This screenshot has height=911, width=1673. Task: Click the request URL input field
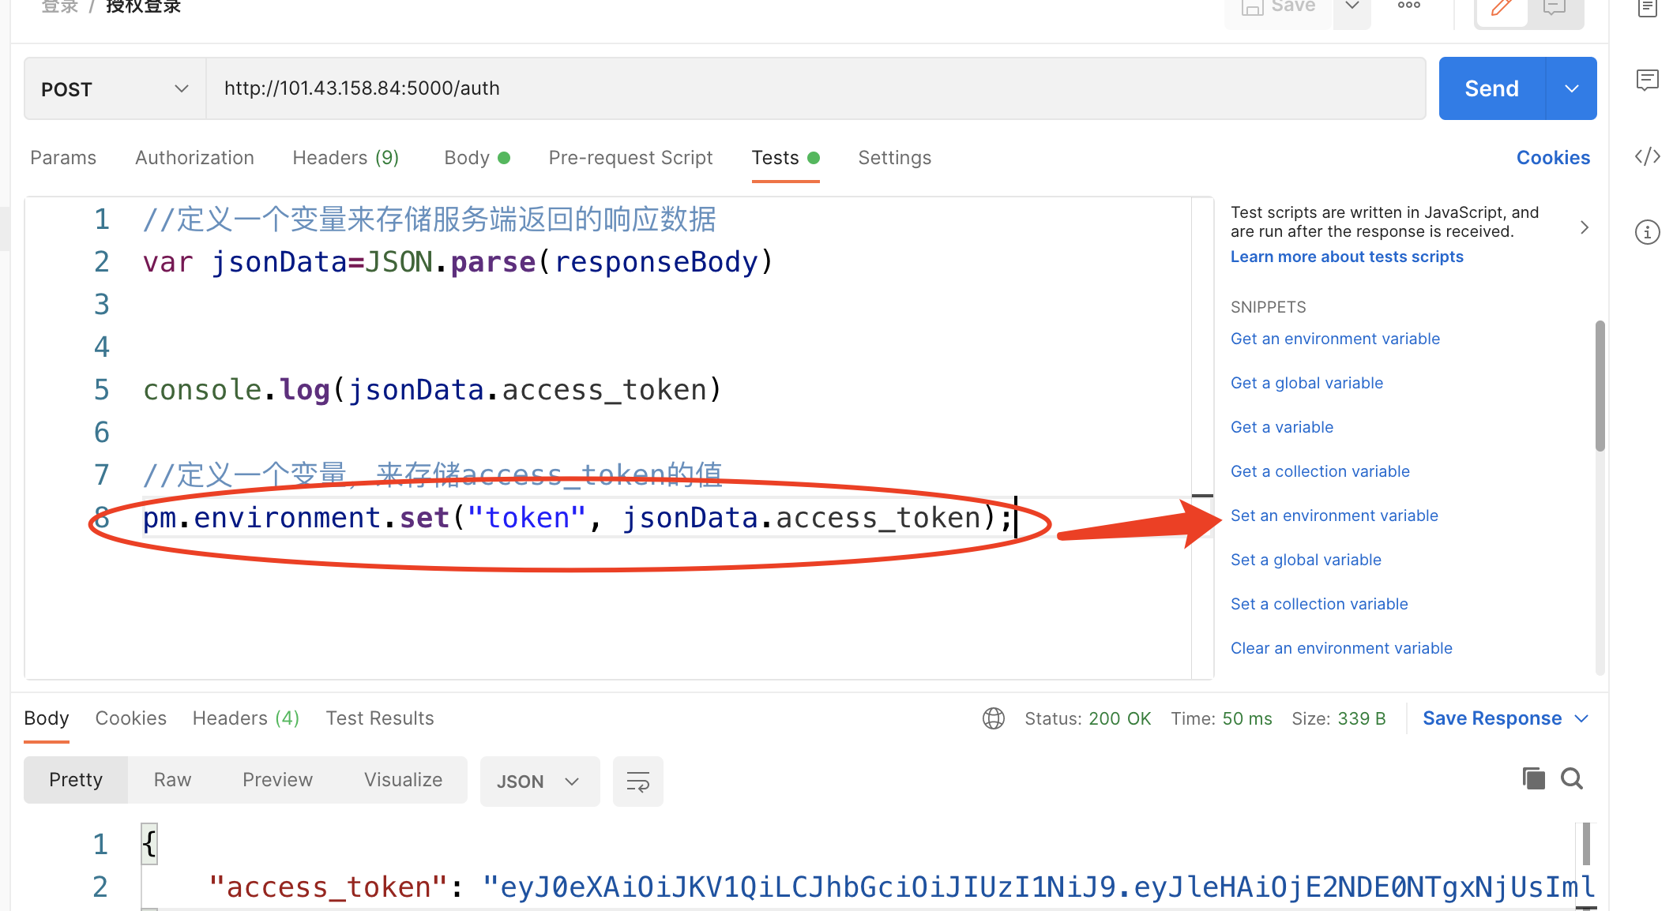(x=814, y=88)
